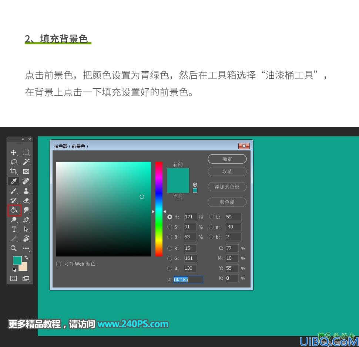Image resolution: width=359 pixels, height=347 pixels.
Task: Select the Dodge tool
Action: tap(13, 220)
